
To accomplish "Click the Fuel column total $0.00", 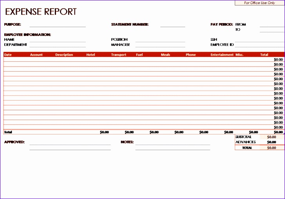I will [x=154, y=132].
